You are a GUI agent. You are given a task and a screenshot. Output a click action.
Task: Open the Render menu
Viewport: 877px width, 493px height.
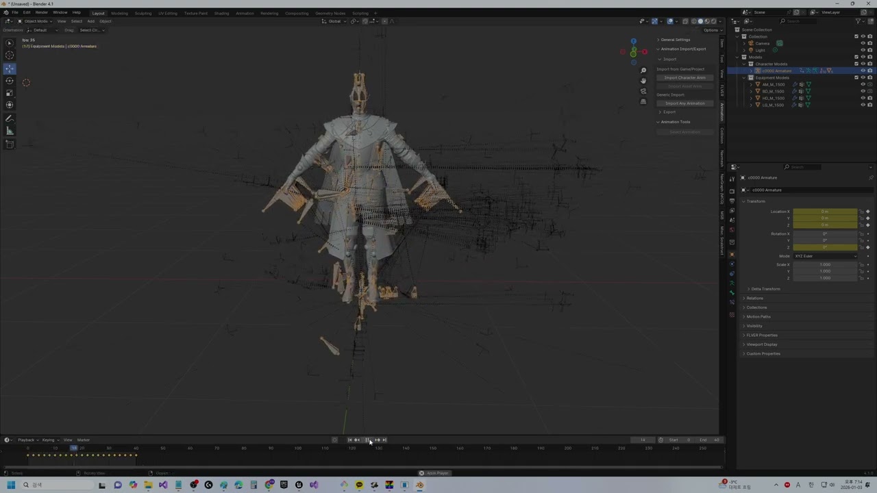coord(41,12)
